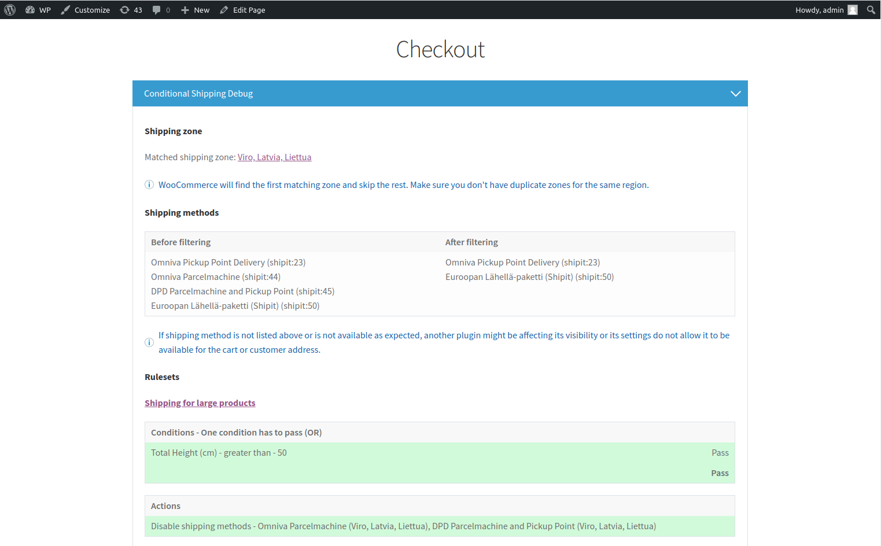Select DPD Parcelmachine and Pickup Point (shipit:45)
This screenshot has width=881, height=546.
tap(243, 292)
